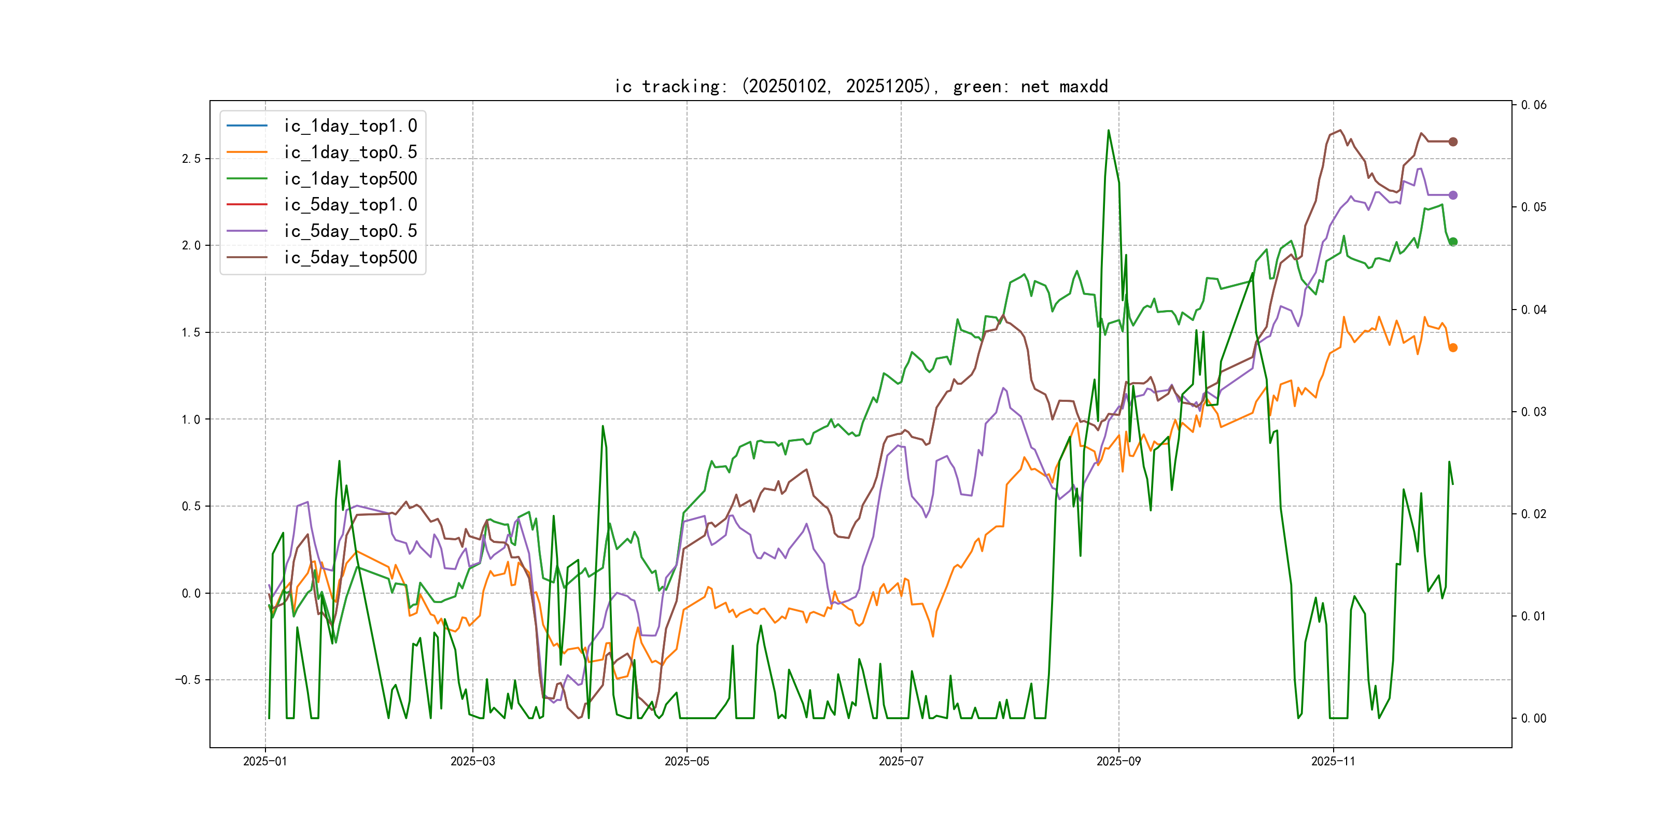The height and width of the screenshot is (840, 1680).
Task: Click the purple line swatch in the legend
Action: pyautogui.click(x=246, y=231)
